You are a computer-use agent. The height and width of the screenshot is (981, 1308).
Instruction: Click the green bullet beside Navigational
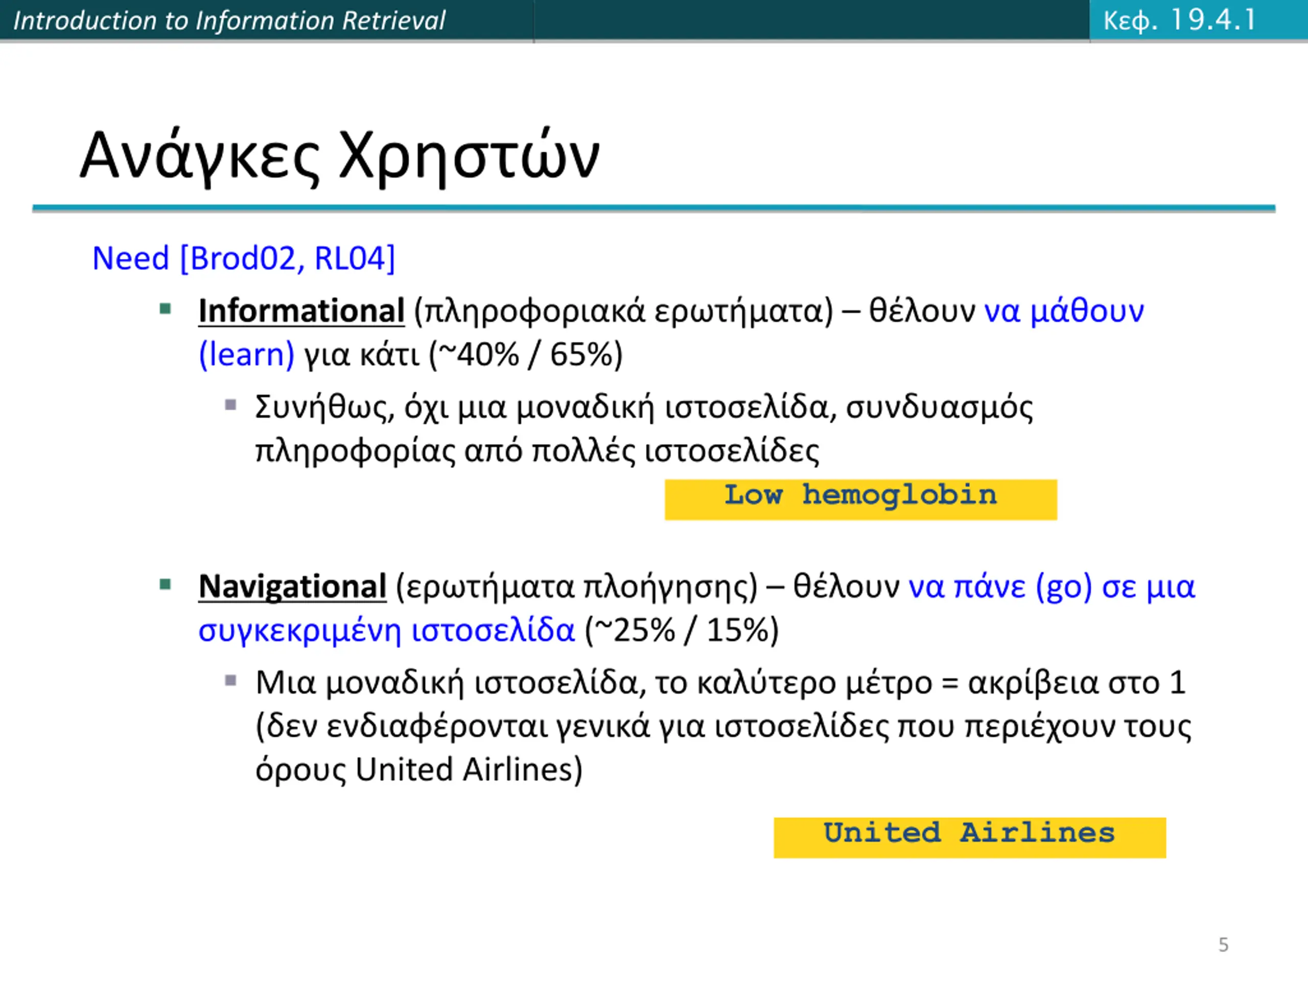click(166, 585)
